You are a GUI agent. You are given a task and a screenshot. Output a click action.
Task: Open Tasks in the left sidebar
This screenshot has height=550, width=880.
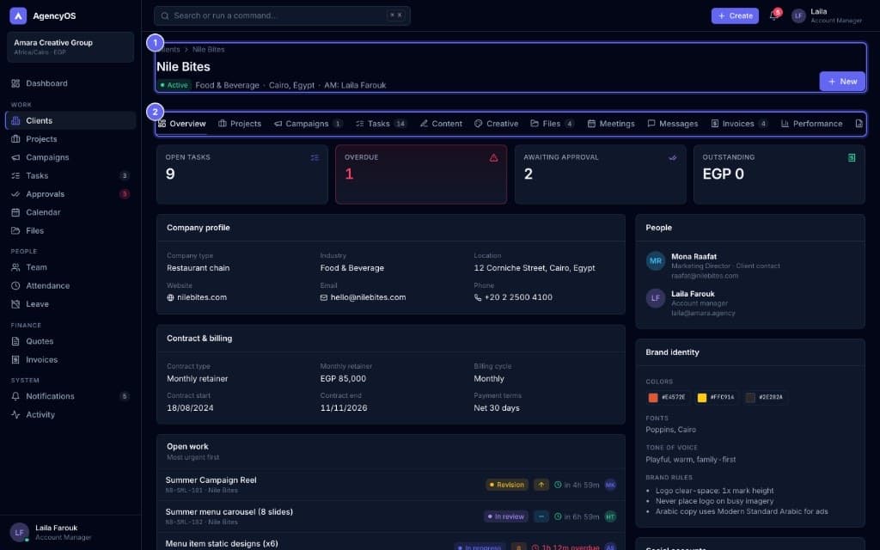coord(70,175)
